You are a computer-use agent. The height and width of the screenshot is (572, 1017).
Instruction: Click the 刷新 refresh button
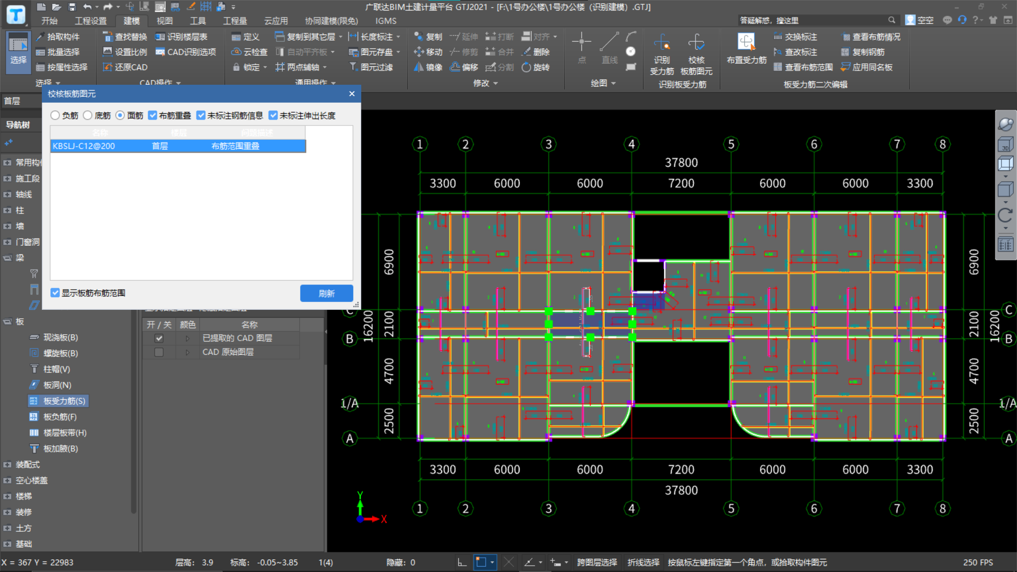pos(326,293)
